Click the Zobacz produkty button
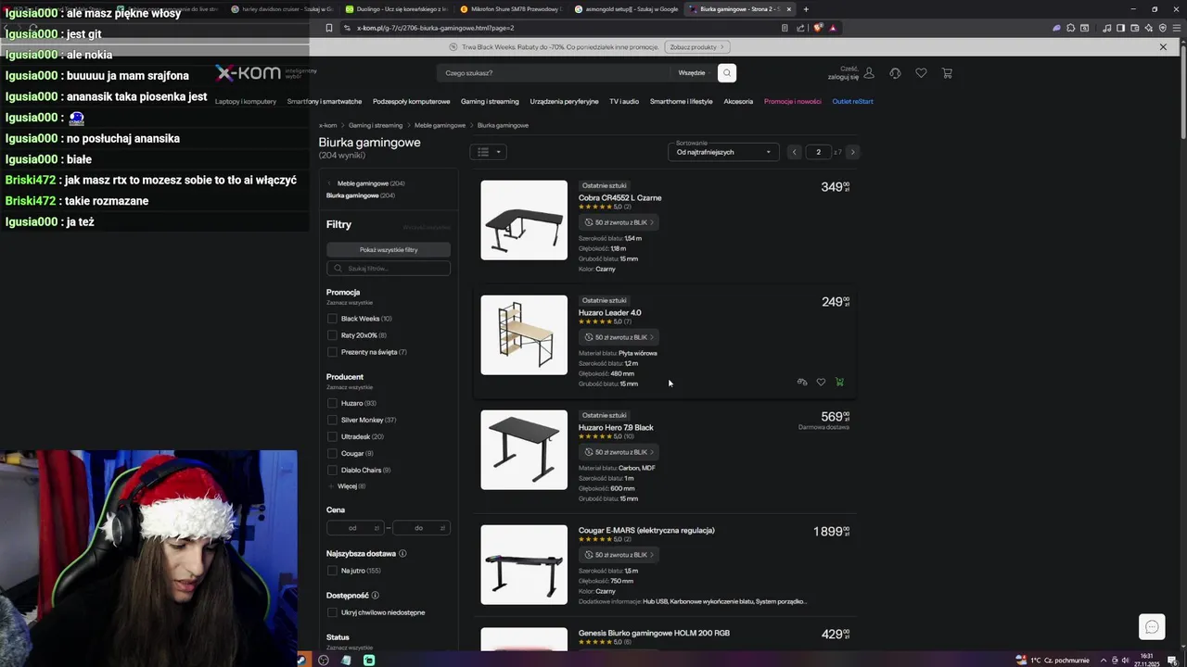 pos(697,46)
